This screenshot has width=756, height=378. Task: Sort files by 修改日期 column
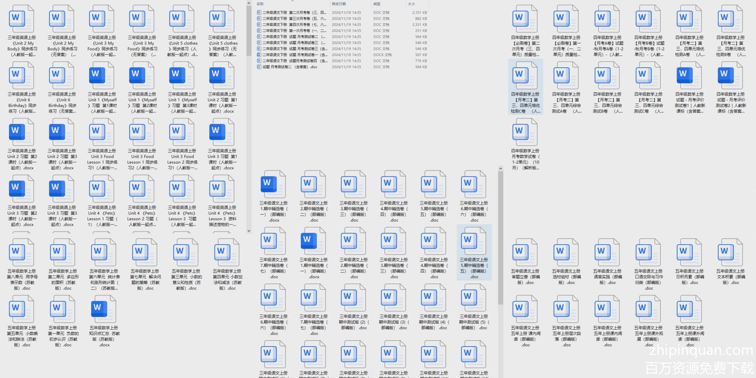[339, 4]
